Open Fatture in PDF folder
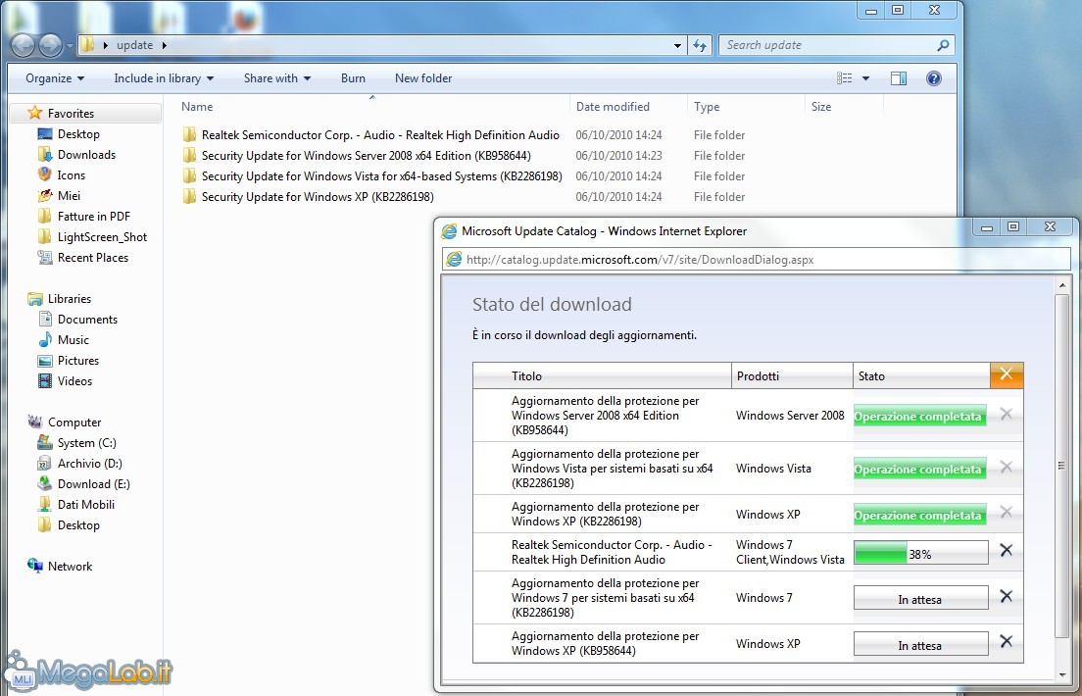Image resolution: width=1082 pixels, height=696 pixels. 94,216
